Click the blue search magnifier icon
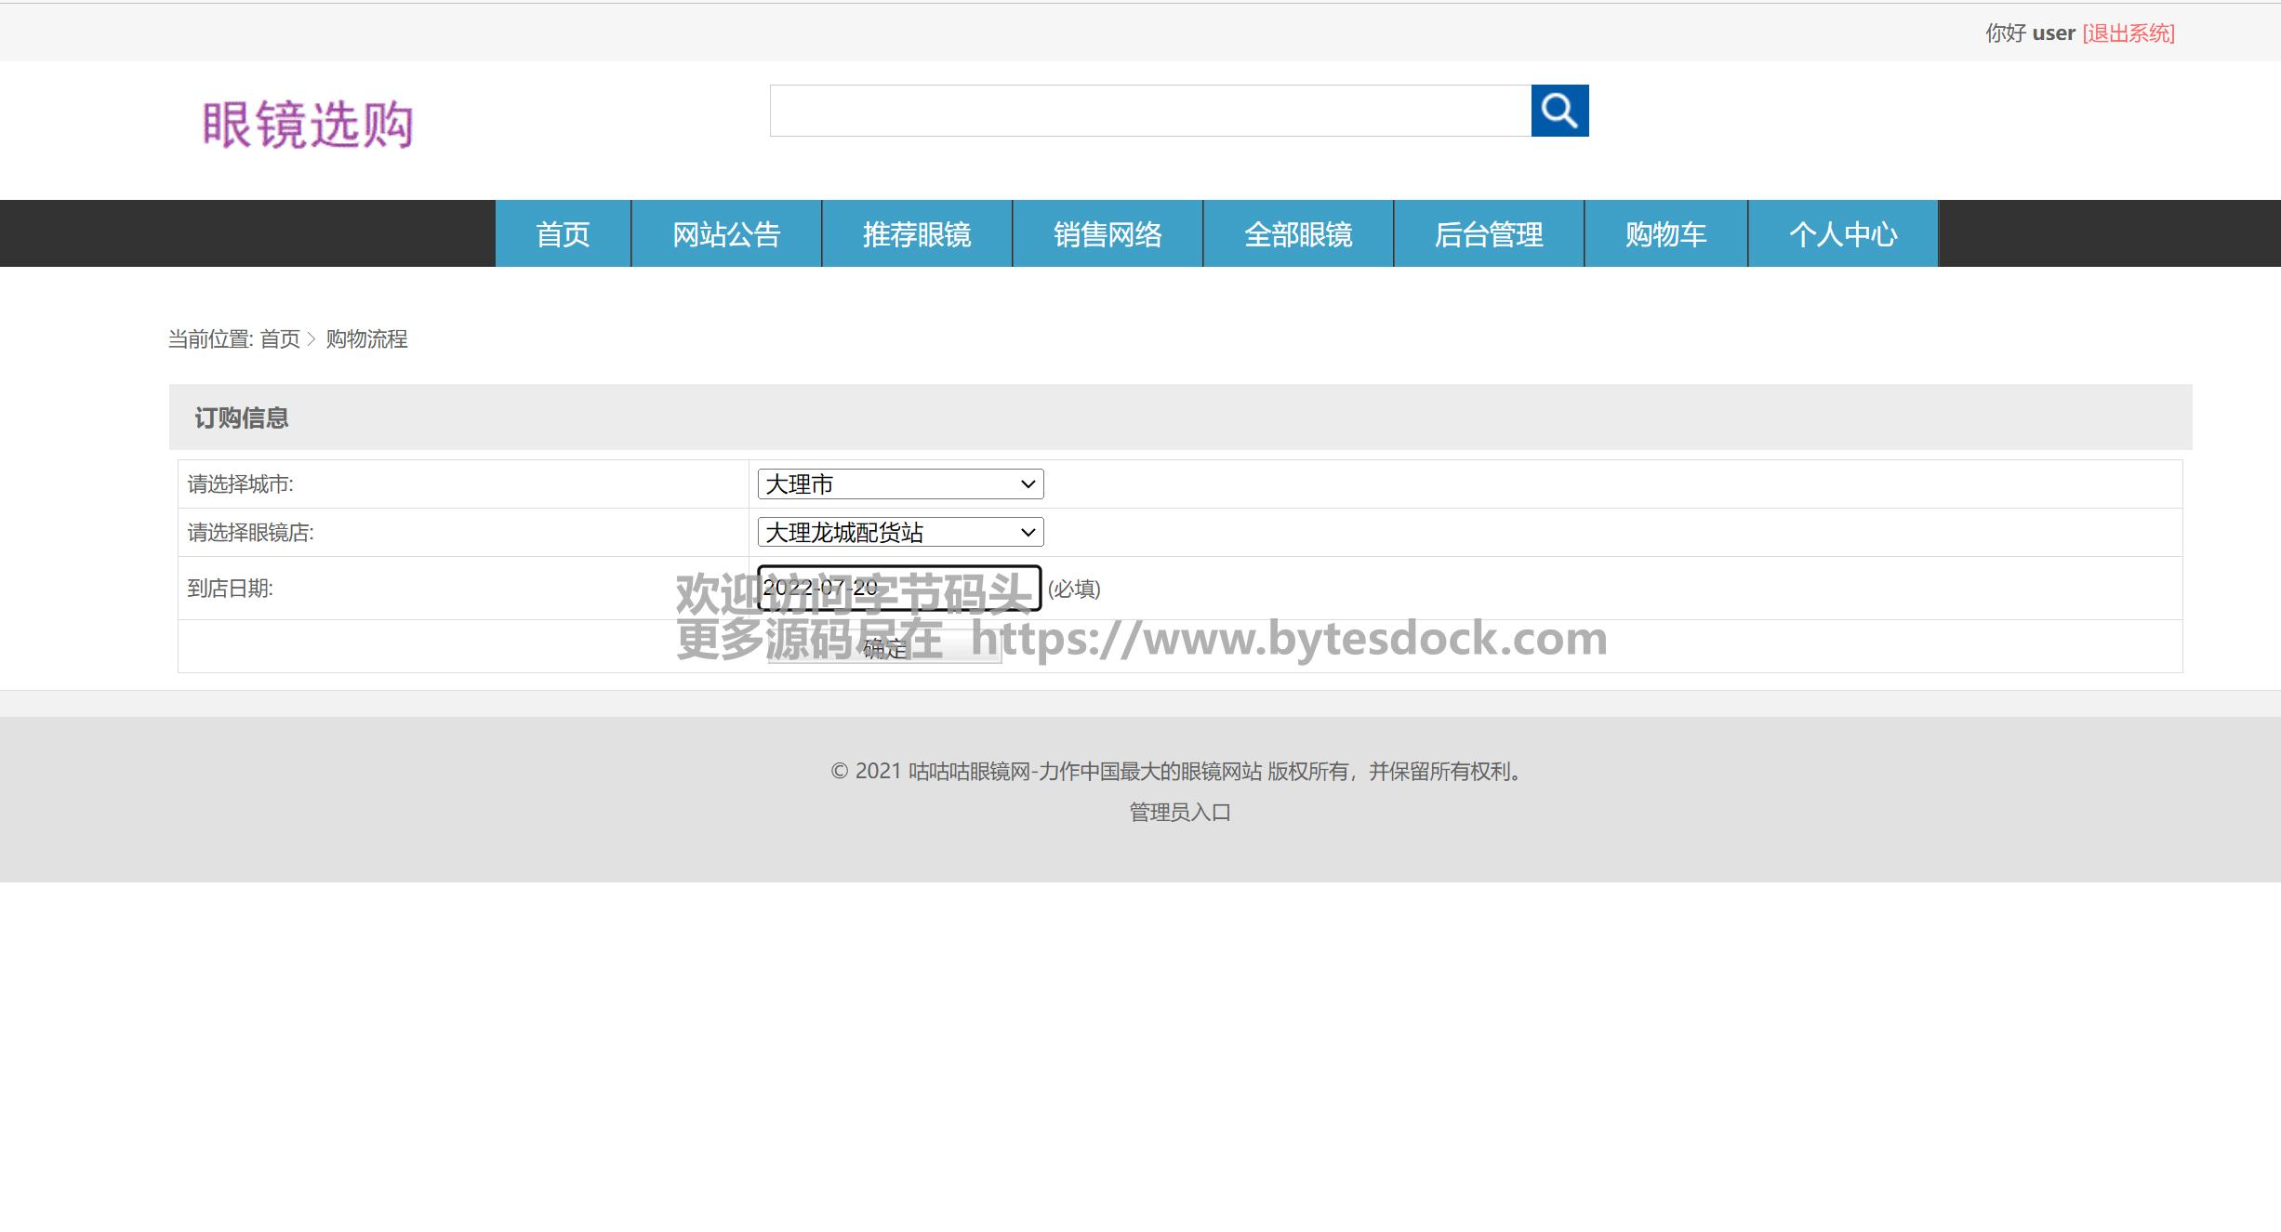This screenshot has height=1232, width=2281. 1559,111
